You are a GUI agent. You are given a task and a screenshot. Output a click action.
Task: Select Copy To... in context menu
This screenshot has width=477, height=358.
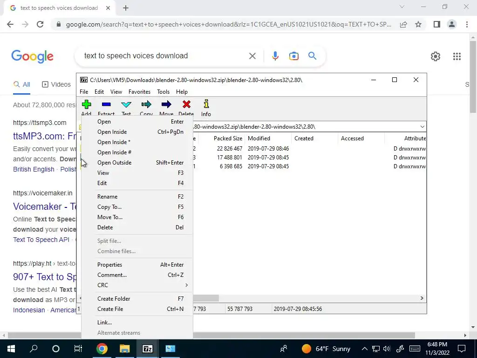pos(137,207)
